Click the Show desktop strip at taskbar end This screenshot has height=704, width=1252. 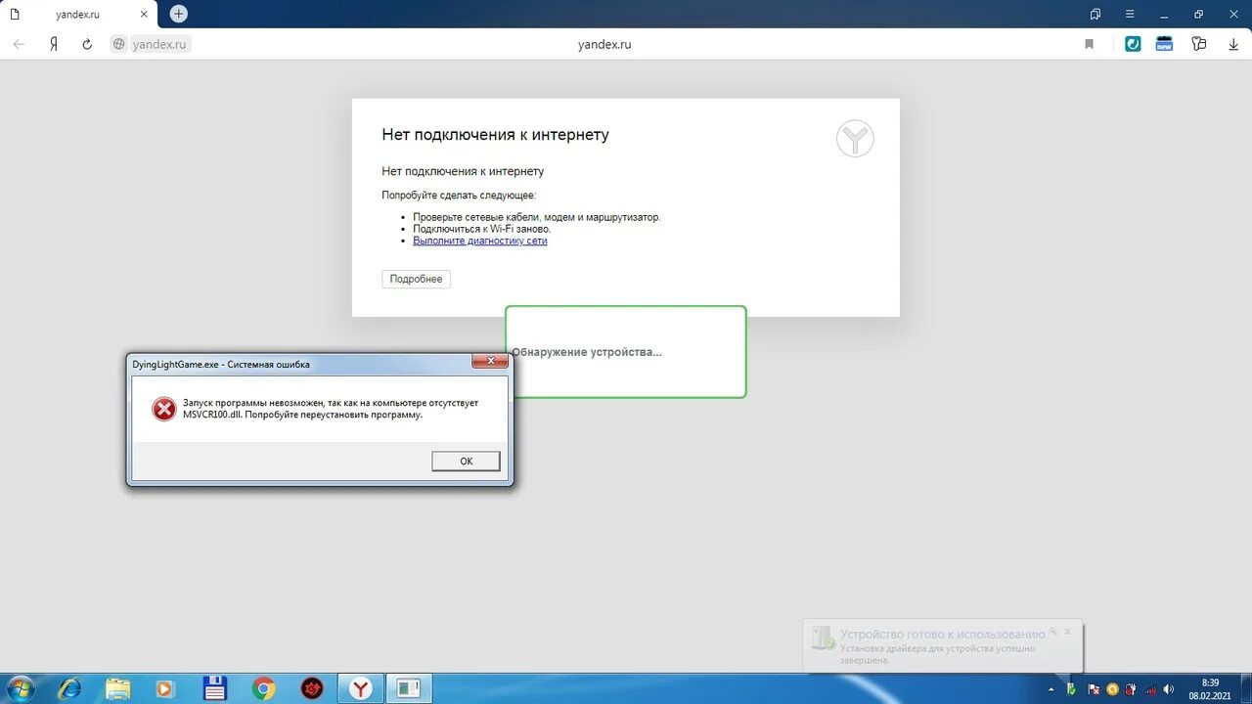click(x=1245, y=688)
